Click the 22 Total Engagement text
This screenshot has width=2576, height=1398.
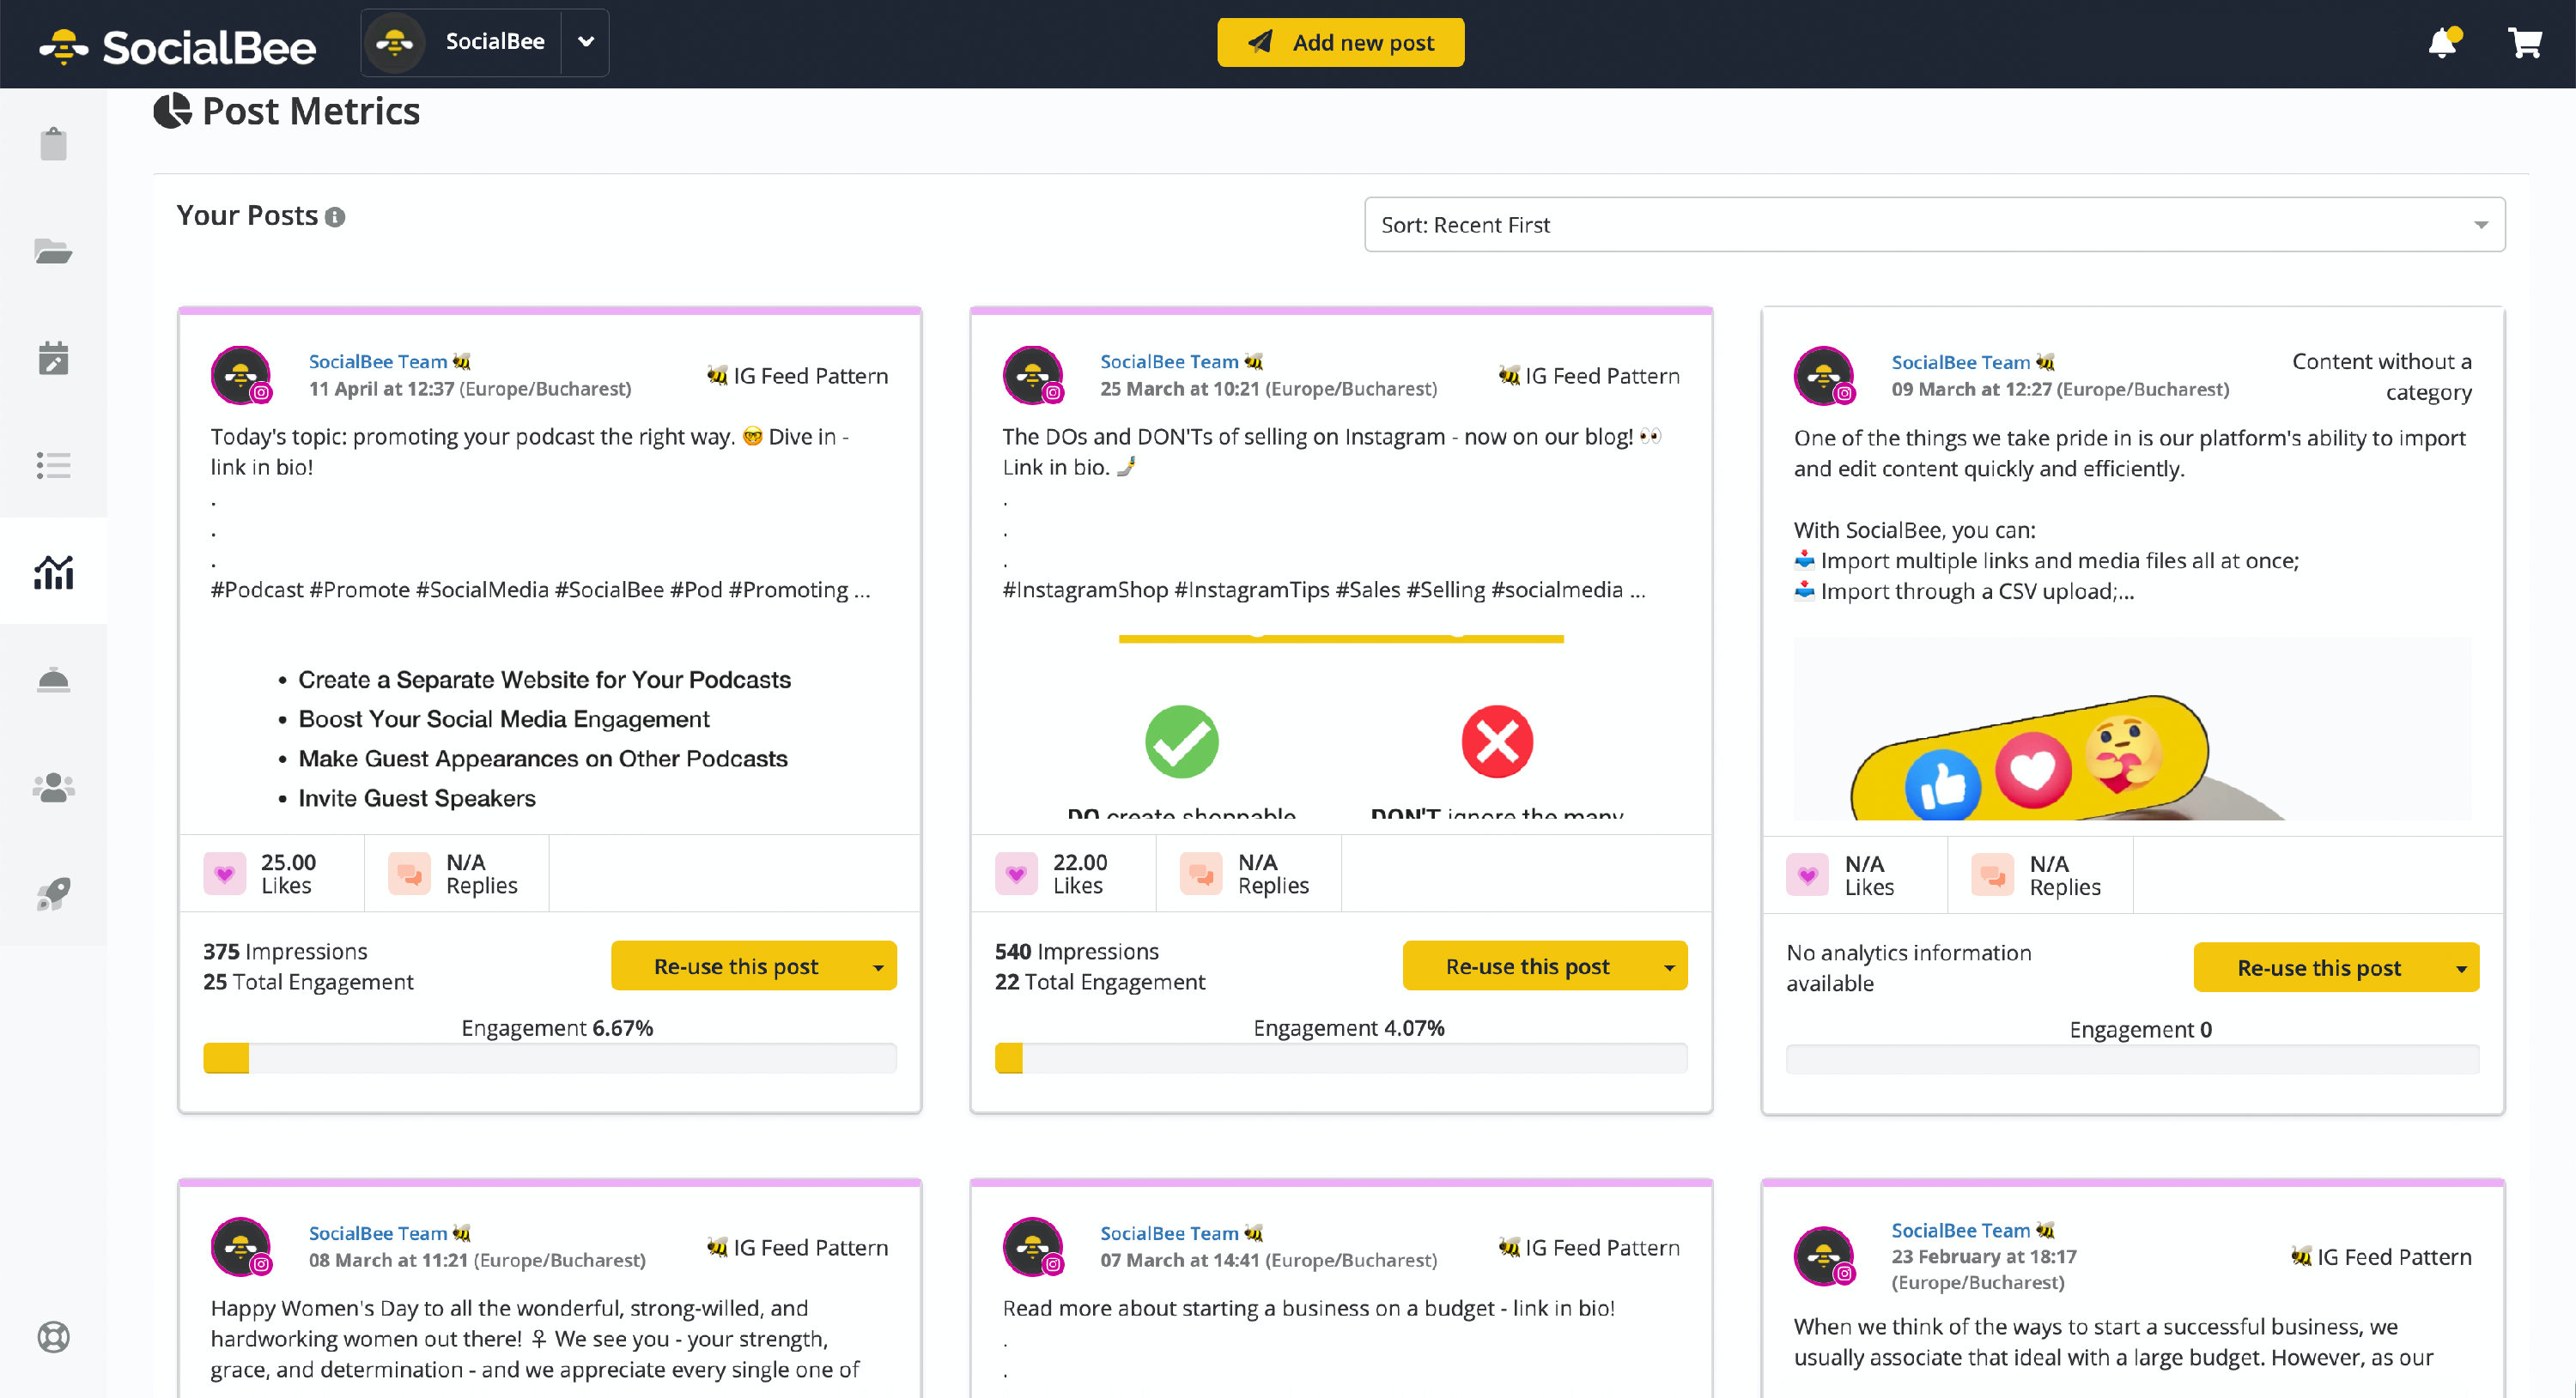click(x=1100, y=983)
